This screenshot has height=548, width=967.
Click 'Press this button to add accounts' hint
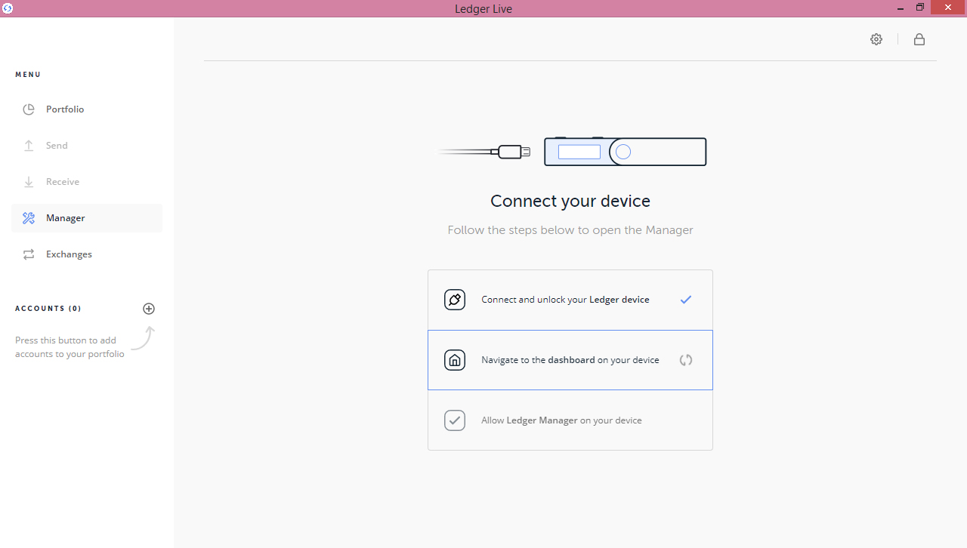point(70,347)
